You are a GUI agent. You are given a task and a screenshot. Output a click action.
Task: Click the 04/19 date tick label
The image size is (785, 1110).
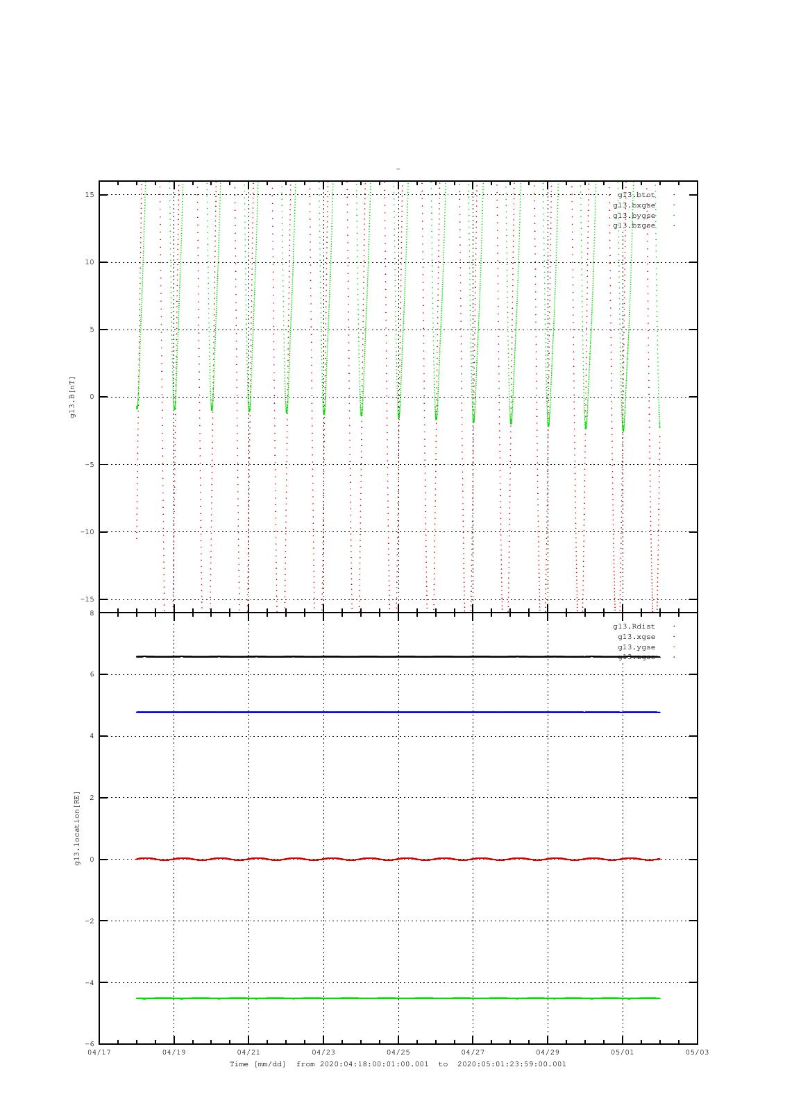pos(174,1052)
